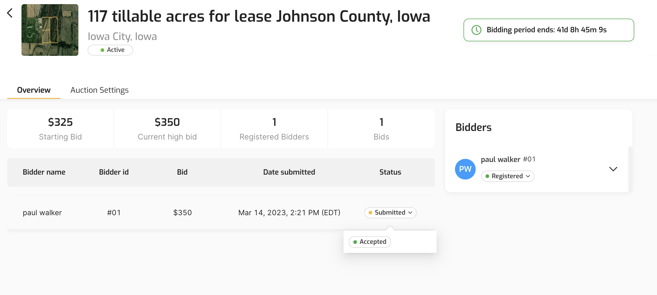Click the Starting Bid card
The height and width of the screenshot is (295, 657).
[x=60, y=129]
